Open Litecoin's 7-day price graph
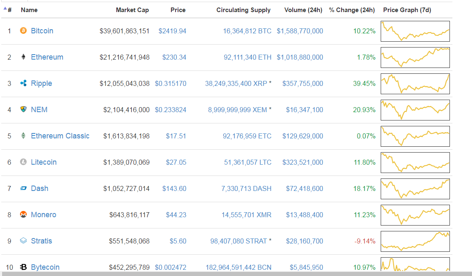Image resolution: width=472 pixels, height=276 pixels. point(415,163)
